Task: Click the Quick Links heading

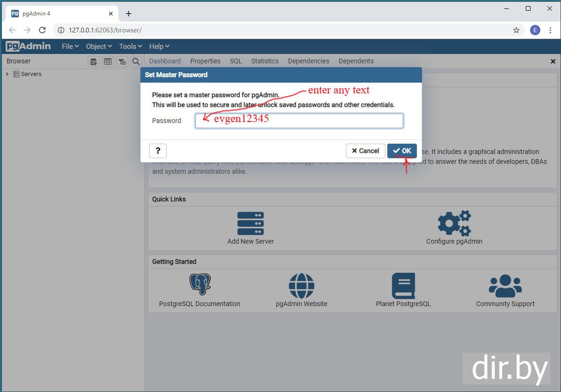Action: 169,199
